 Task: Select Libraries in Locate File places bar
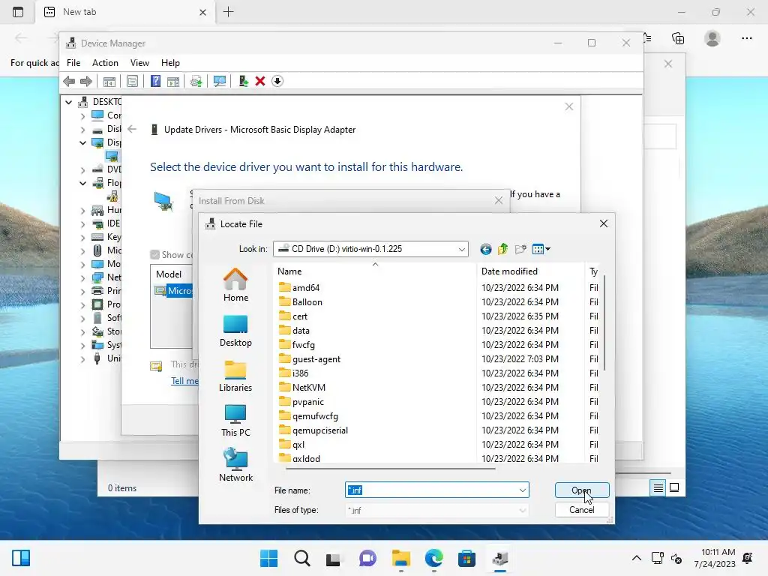[x=235, y=376]
